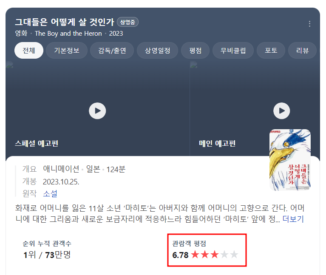Open the 관람객 평점 6.78 score
This screenshot has height=275, width=326.
coord(180,255)
